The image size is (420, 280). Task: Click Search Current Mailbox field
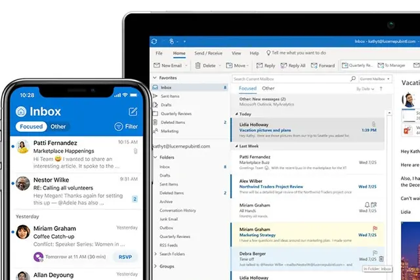(x=291, y=79)
